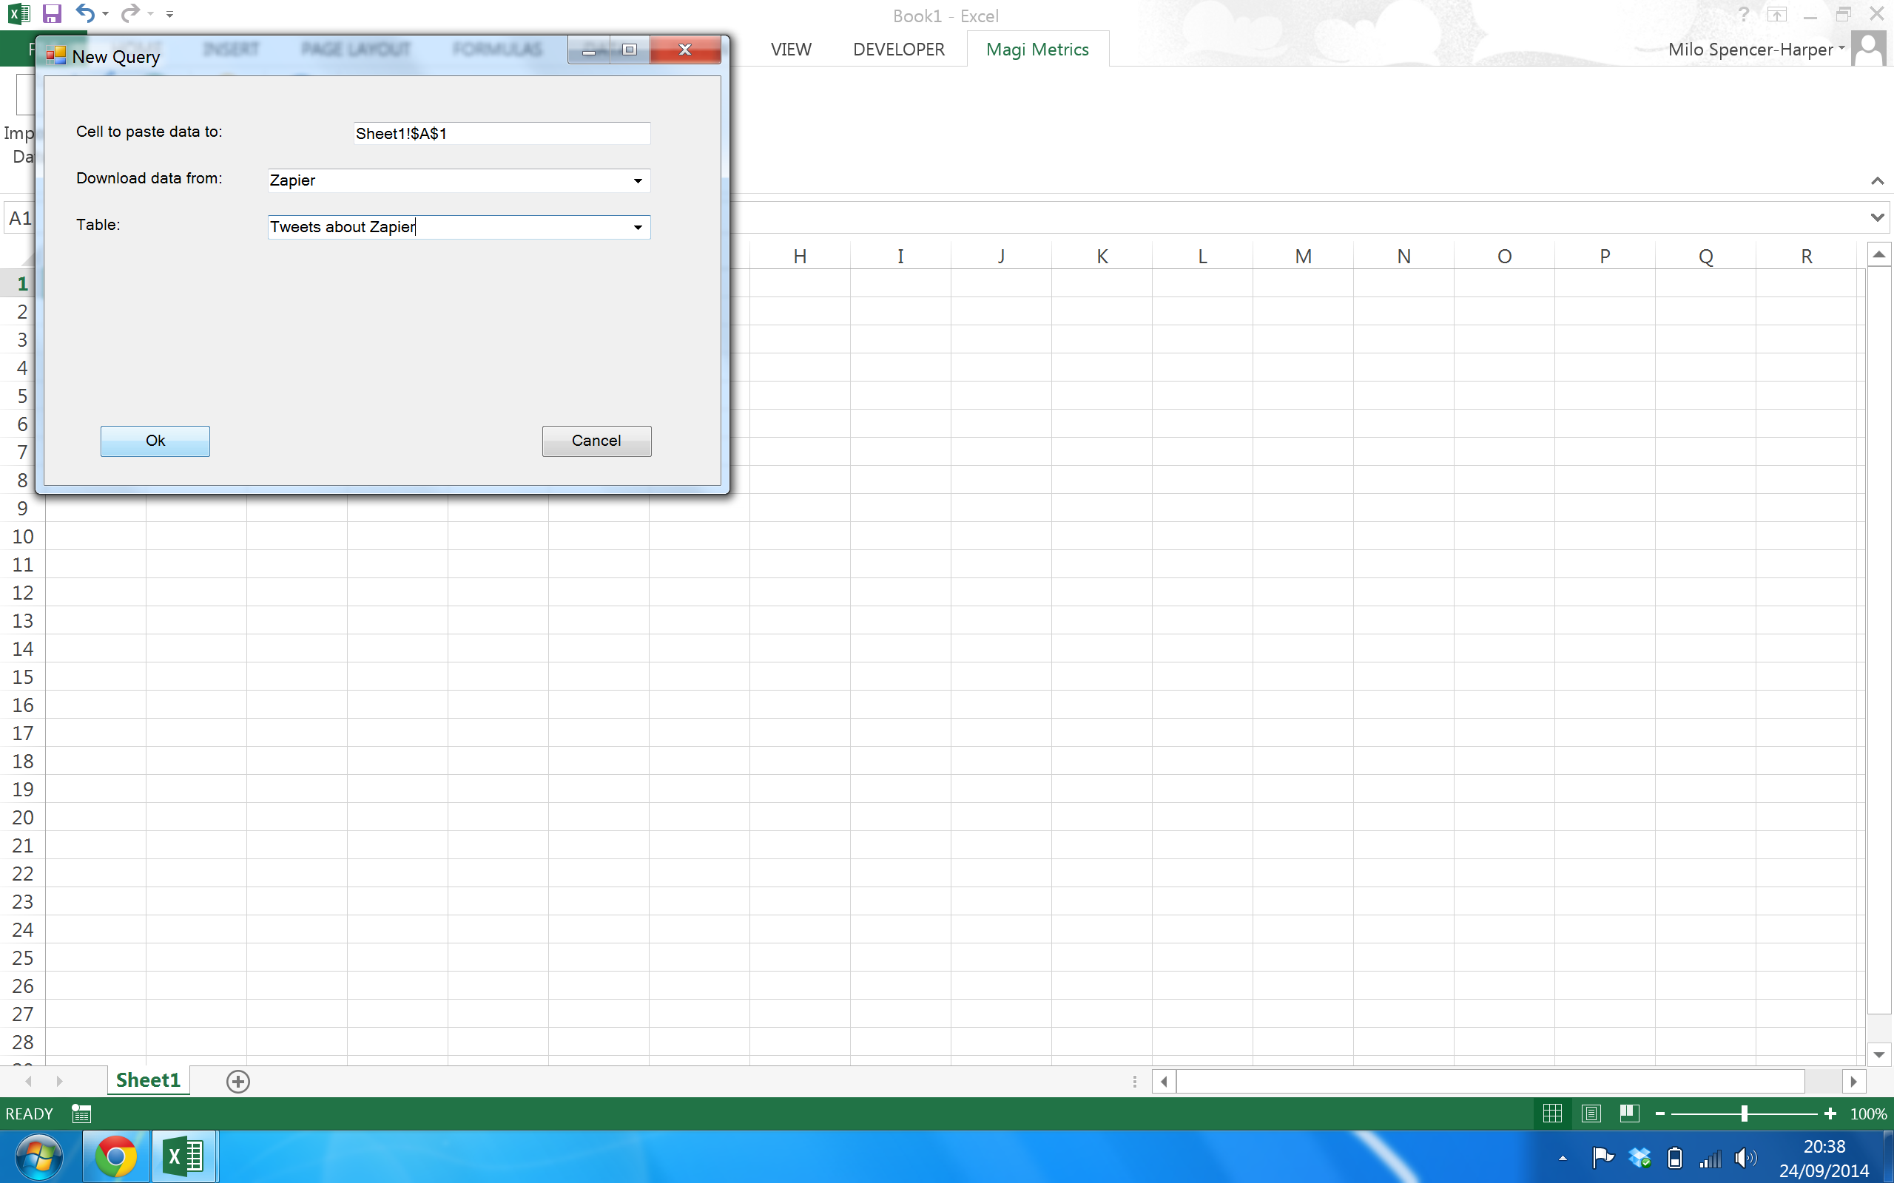Click the Cell to paste data to field
Screen dimensions: 1894x1183
[x=502, y=133]
